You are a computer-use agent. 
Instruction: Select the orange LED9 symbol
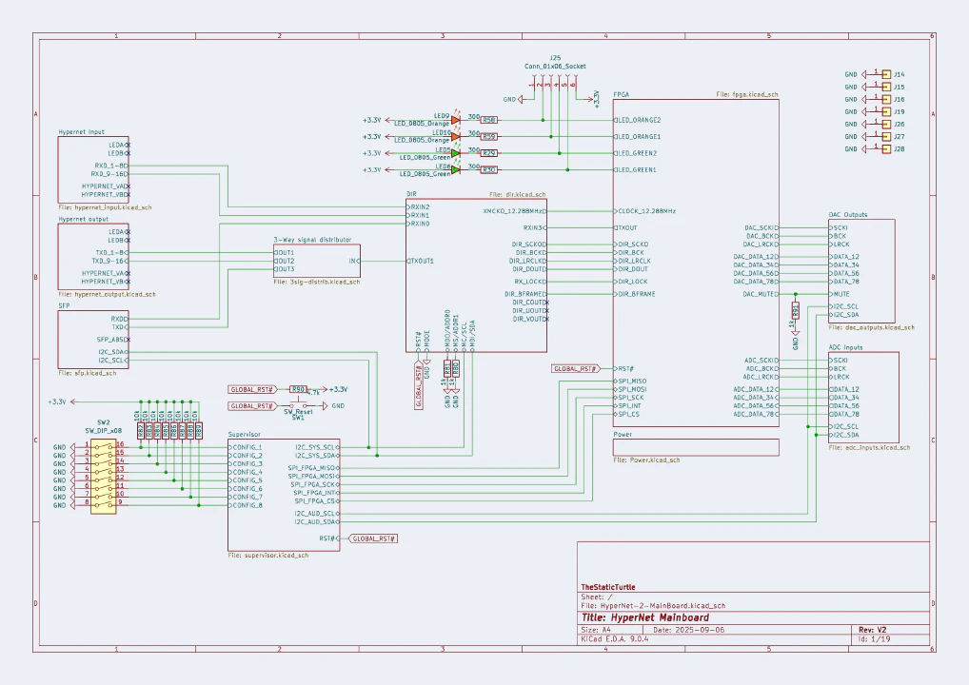tap(456, 120)
